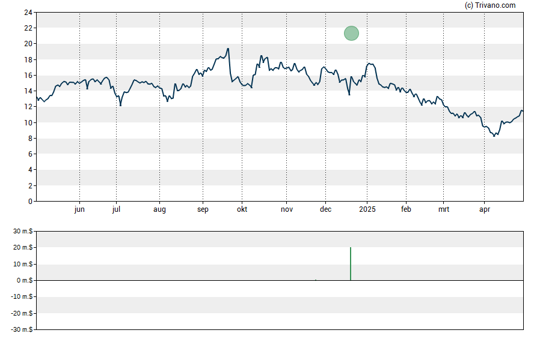Click the '-10 m.$' axis label

22,297
